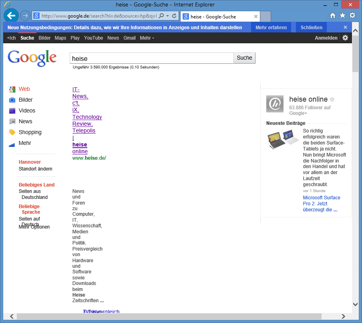This screenshot has height=323, width=362.
Task: Click 'Seiten aus Deutschland' filter
Action: 33,194
